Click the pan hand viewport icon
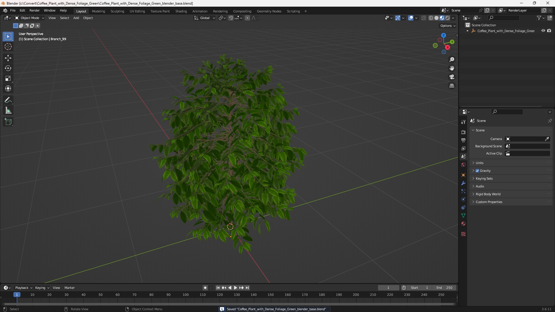The width and height of the screenshot is (555, 312). coord(452,68)
